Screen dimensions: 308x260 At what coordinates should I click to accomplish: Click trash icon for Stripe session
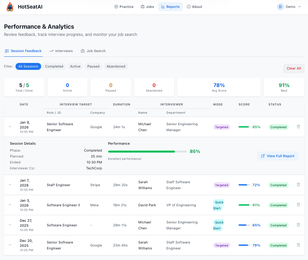(x=298, y=185)
